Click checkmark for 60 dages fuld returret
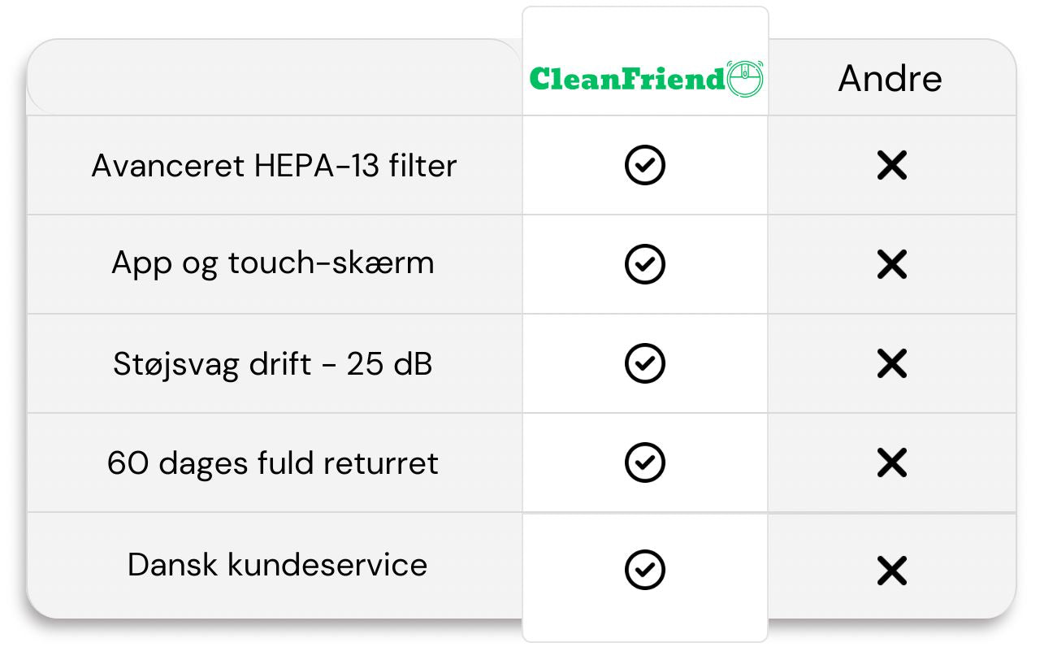Image resolution: width=1040 pixels, height=660 pixels. point(645,462)
